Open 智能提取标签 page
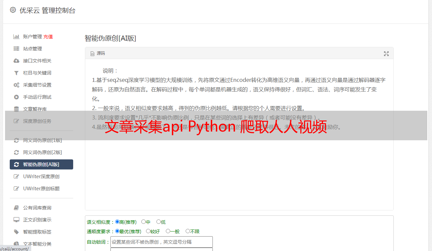Image resolution: width=432 pixels, height=251 pixels. pos(37,232)
